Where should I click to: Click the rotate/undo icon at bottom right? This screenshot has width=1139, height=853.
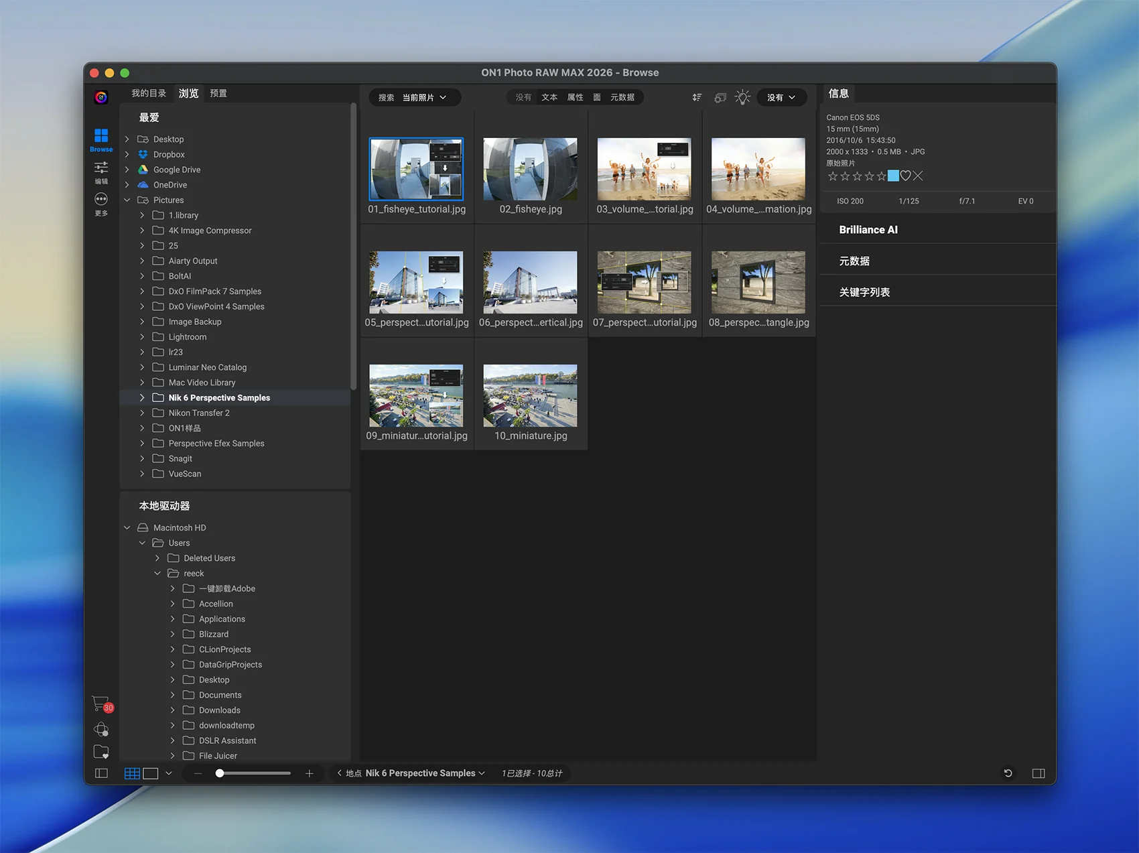(1008, 773)
